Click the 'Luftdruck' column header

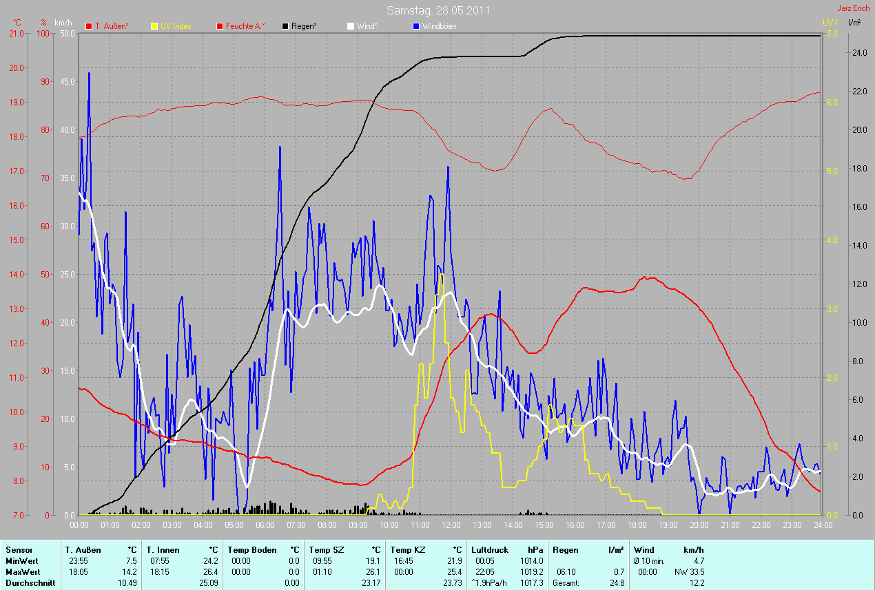(x=489, y=550)
